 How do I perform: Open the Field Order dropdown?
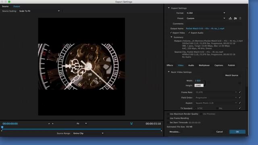pos(216,97)
